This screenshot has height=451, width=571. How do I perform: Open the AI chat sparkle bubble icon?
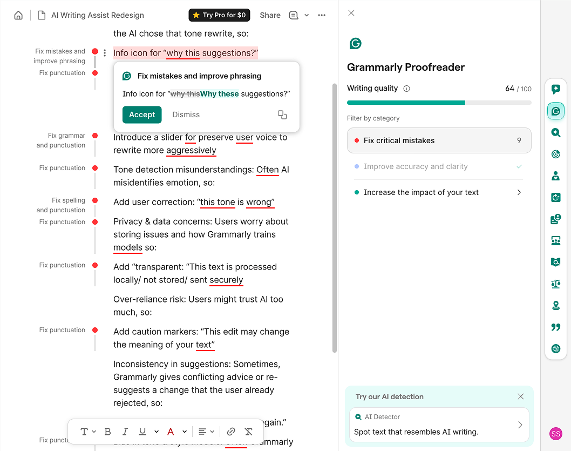coord(556,89)
